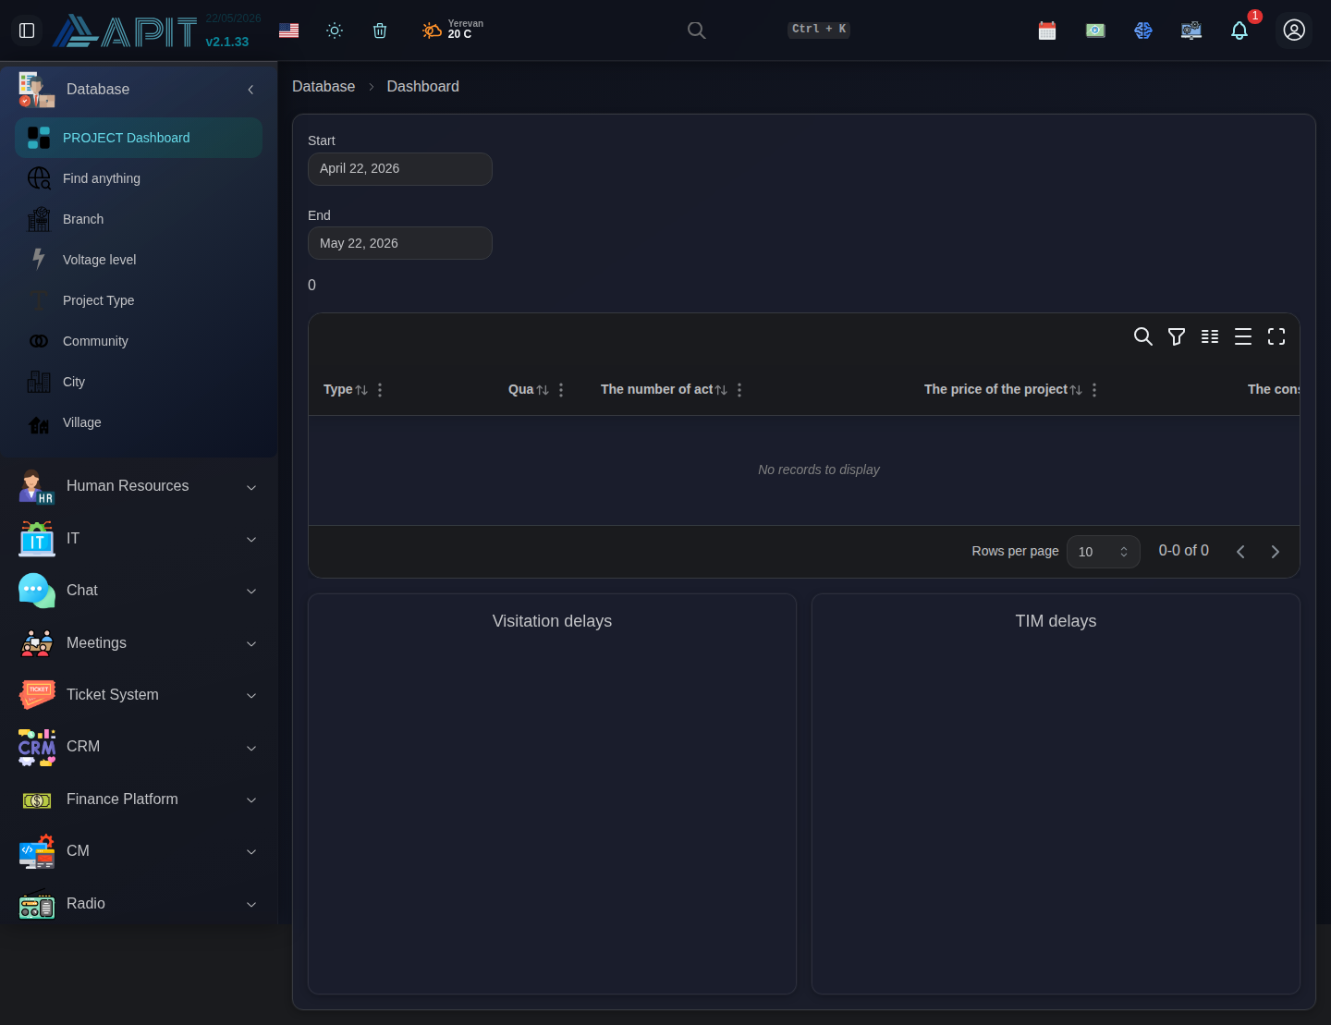Toggle light theme sun icon
The image size is (1331, 1025).
pos(335,31)
